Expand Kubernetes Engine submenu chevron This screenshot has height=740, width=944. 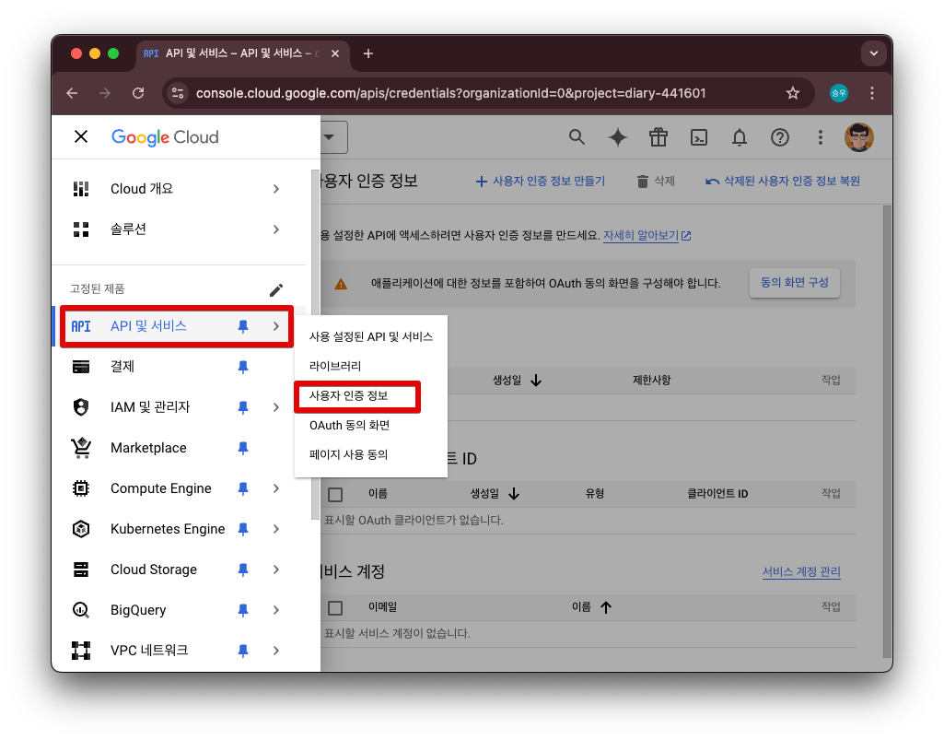coord(275,528)
